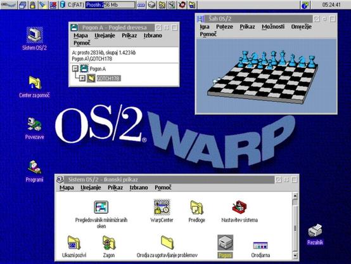
Task: Open the Omrežje menu in Šah OS/2
Action: click(x=302, y=27)
